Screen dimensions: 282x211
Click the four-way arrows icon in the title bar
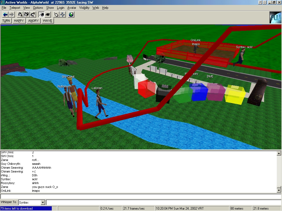tap(265, 2)
